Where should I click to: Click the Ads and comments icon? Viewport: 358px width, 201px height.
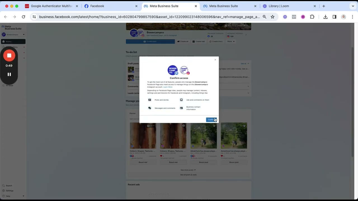[181, 100]
